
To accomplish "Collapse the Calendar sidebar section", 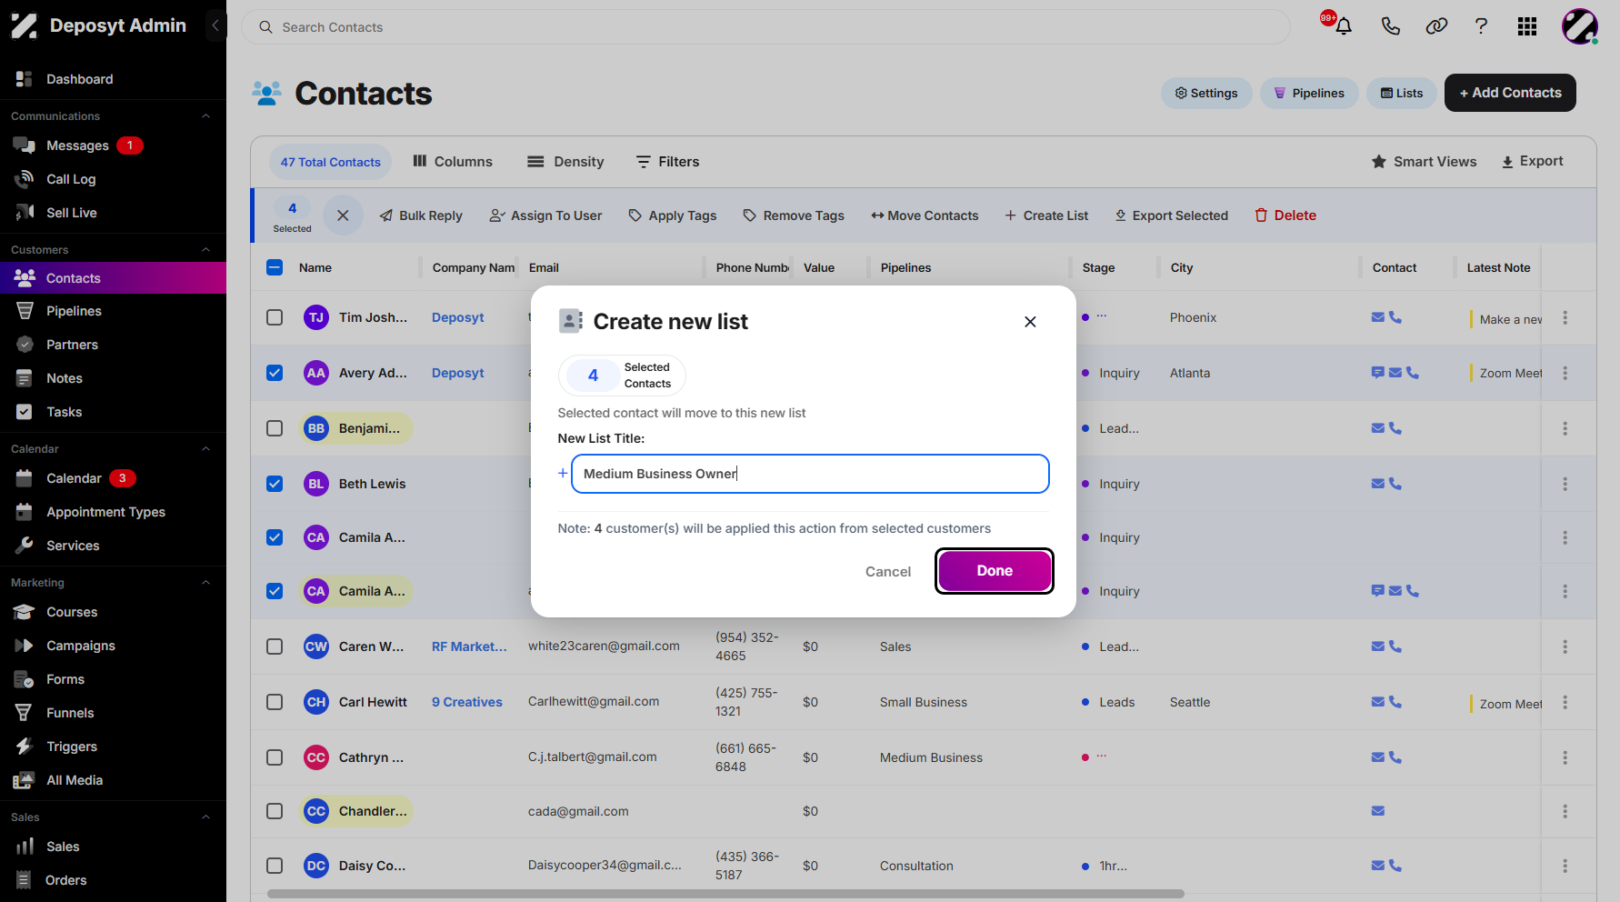I will click(205, 449).
